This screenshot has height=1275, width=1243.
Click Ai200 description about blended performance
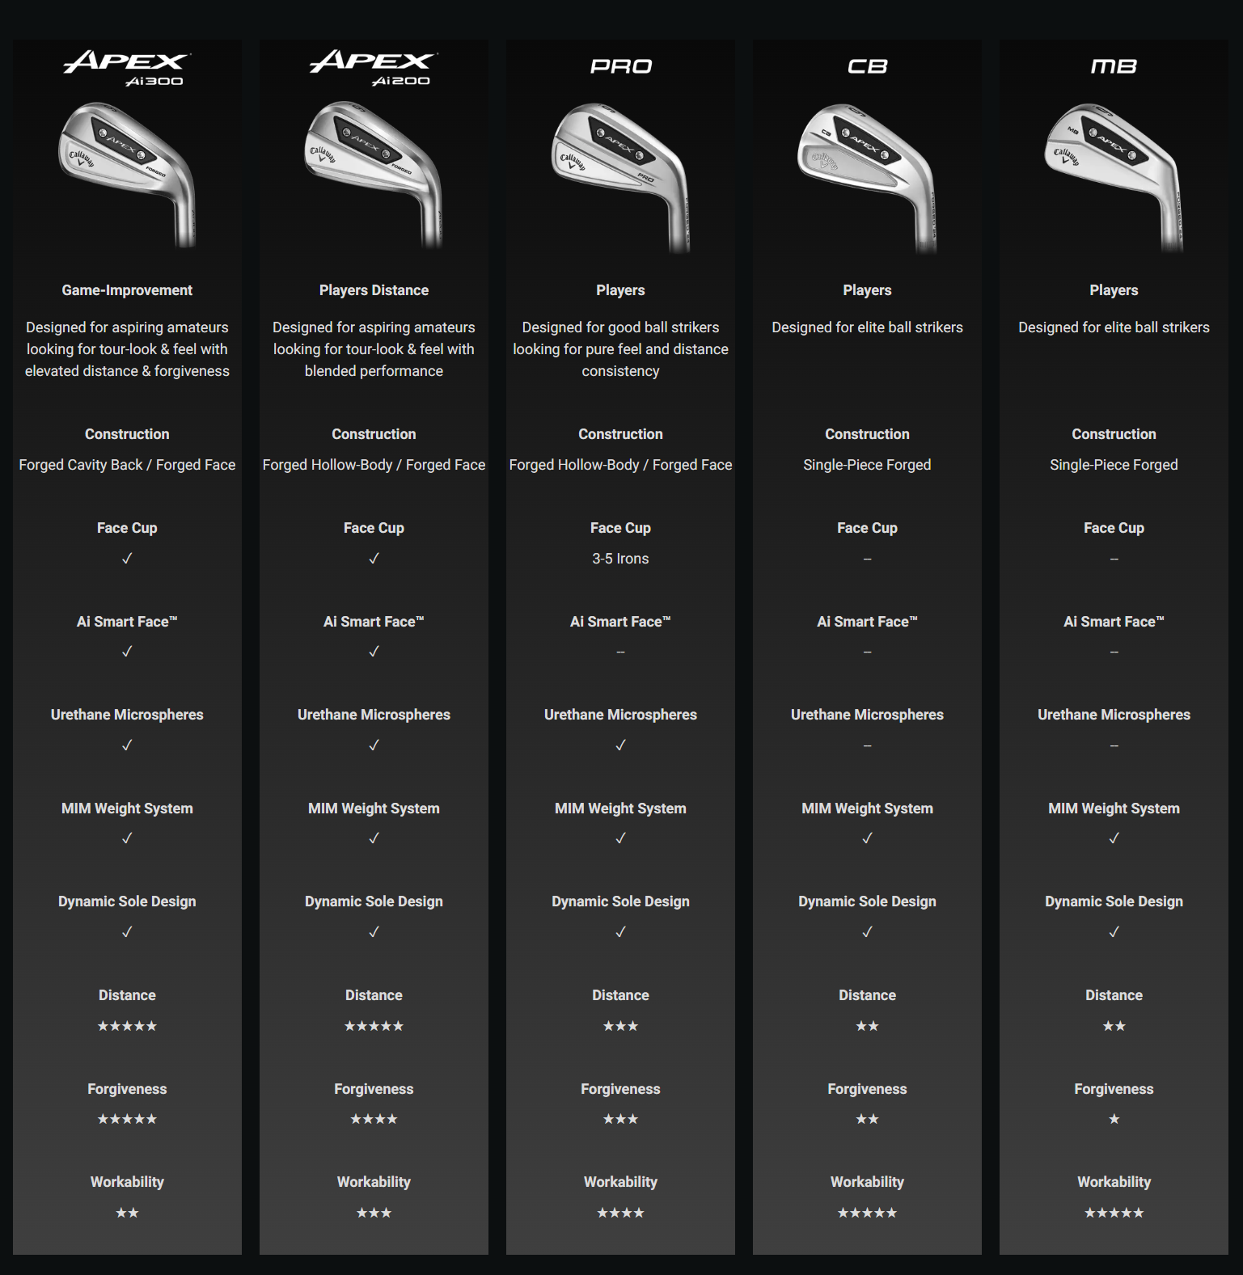(374, 349)
